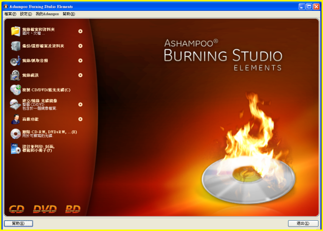Select the copy CD/DVD/Blu-ray disc icon
The width and height of the screenshot is (323, 231).
point(15,90)
